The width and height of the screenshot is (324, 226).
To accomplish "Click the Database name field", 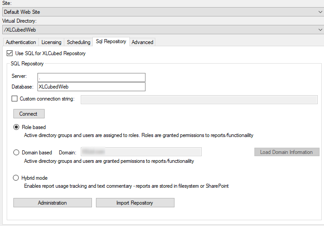I will pyautogui.click(x=91, y=87).
